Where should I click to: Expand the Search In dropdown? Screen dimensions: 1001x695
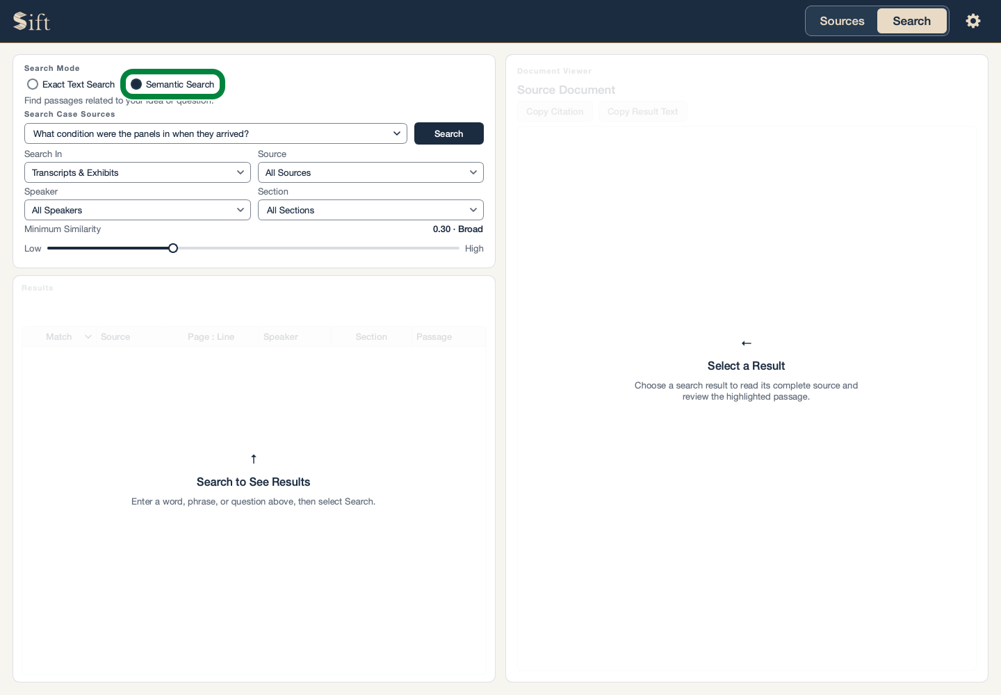[138, 172]
